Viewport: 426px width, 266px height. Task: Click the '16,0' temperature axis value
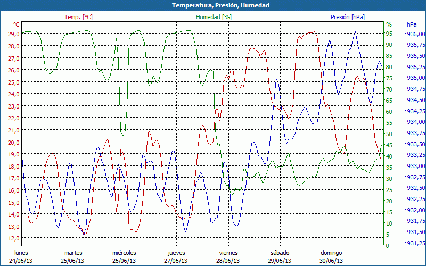point(14,190)
